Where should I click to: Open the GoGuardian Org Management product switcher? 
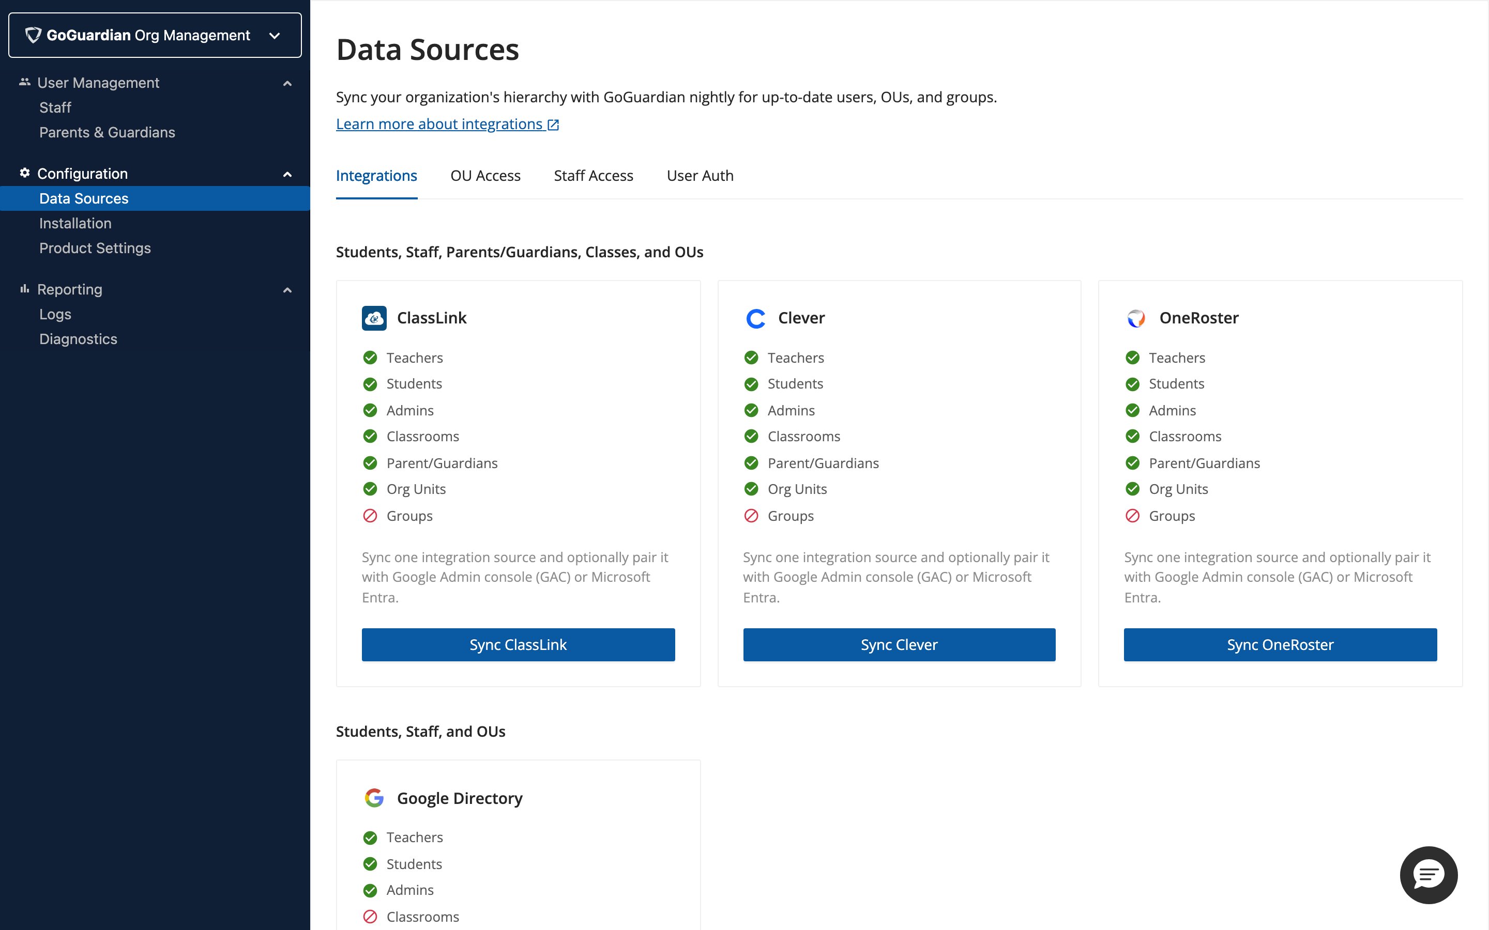[155, 35]
